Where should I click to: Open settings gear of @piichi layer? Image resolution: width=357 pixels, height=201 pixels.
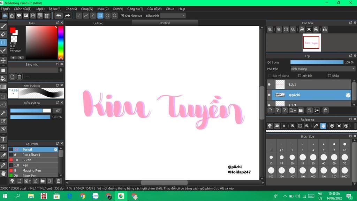point(348,95)
